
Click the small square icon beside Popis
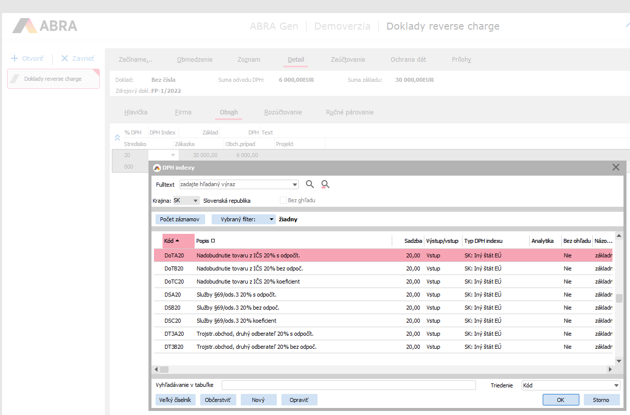[213, 241]
